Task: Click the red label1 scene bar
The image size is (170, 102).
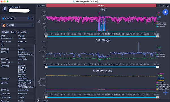Action: [x=101, y=5]
